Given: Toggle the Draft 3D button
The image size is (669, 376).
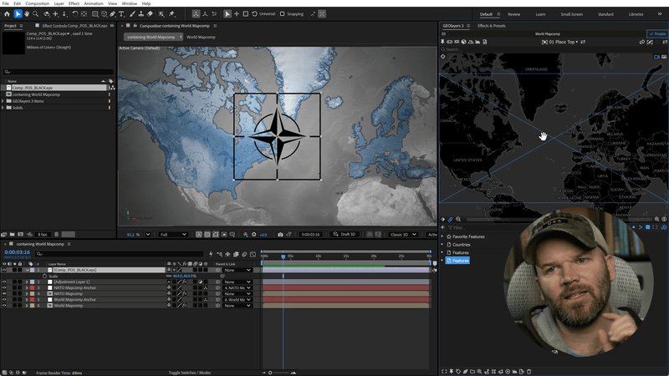Looking at the screenshot, I should pos(345,235).
